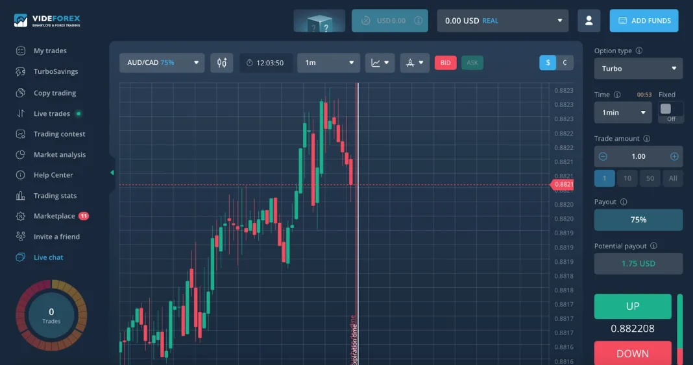Screen dimensions: 693x365
Task: Collapse the sidebar with green arrow
Action: (112, 172)
